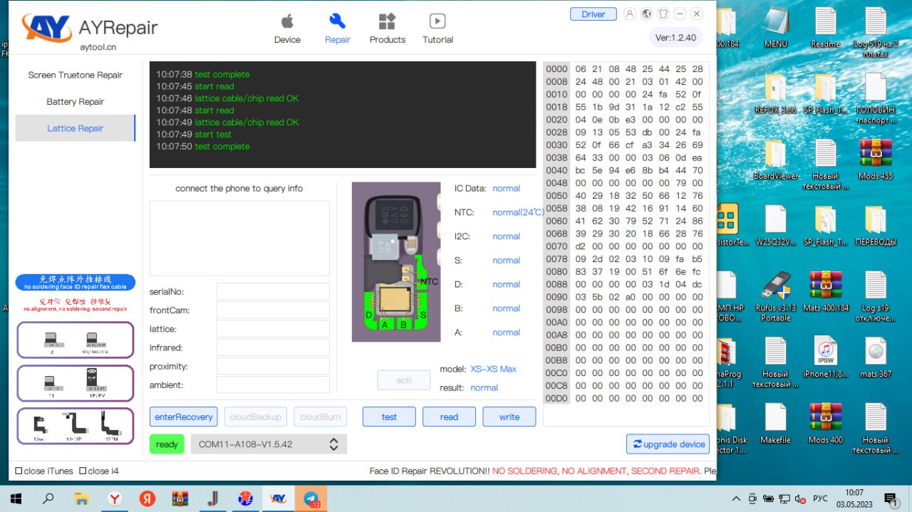Open the Mods 455 archive

click(x=875, y=160)
